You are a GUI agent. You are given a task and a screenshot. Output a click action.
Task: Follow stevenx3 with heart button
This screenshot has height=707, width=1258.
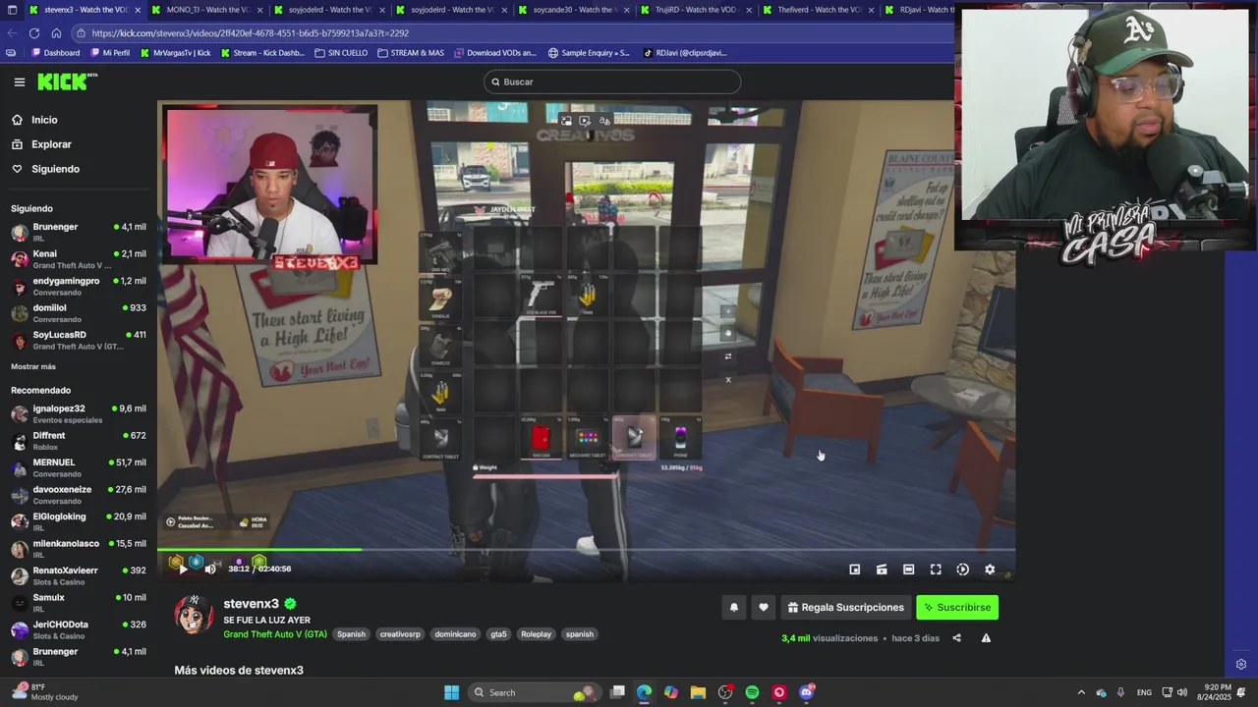(x=764, y=608)
